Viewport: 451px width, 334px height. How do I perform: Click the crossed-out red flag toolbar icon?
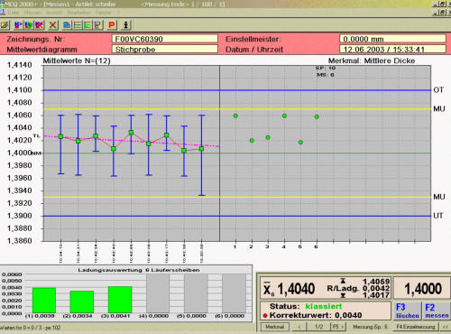point(39,25)
